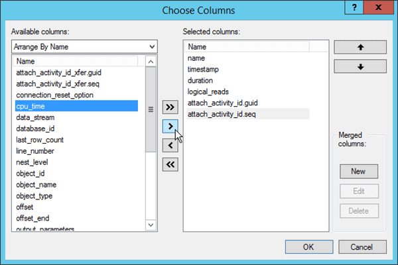This screenshot has width=398, height=265.
Task: Select timestamp in selected columns list
Action: click(204, 69)
